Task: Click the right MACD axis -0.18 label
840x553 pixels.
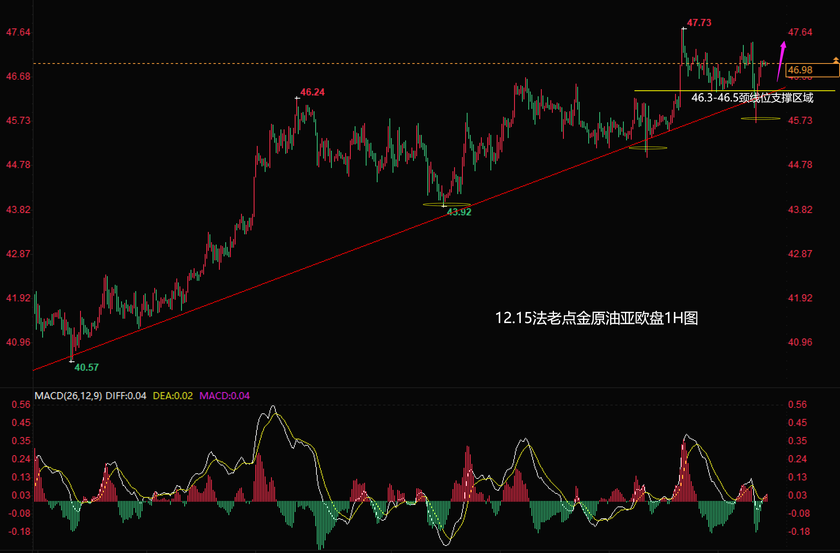Action: (799, 532)
